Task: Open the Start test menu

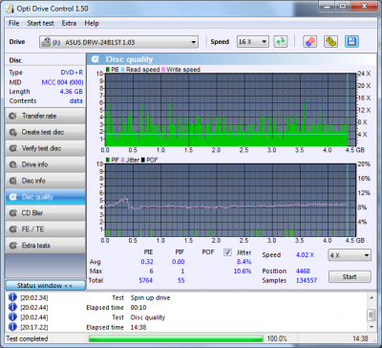Action: (x=40, y=23)
